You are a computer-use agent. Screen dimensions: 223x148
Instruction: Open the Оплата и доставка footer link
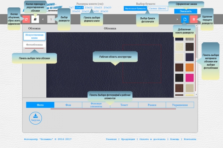152,139
